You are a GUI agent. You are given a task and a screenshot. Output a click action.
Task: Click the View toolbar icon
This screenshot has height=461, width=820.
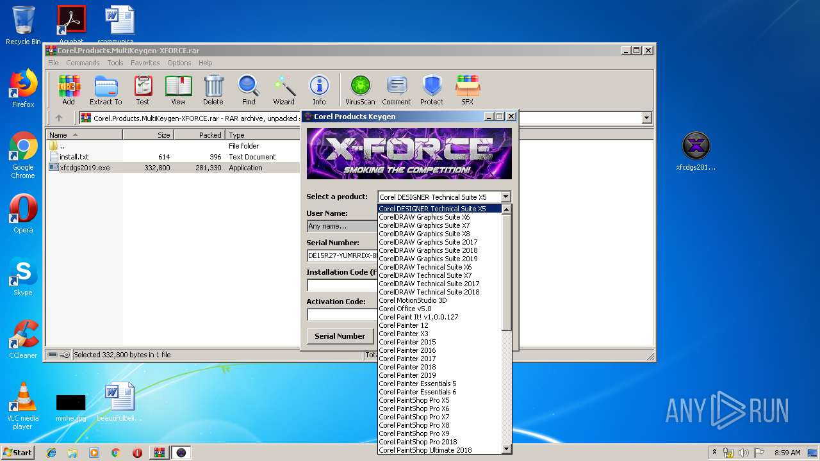pos(178,90)
